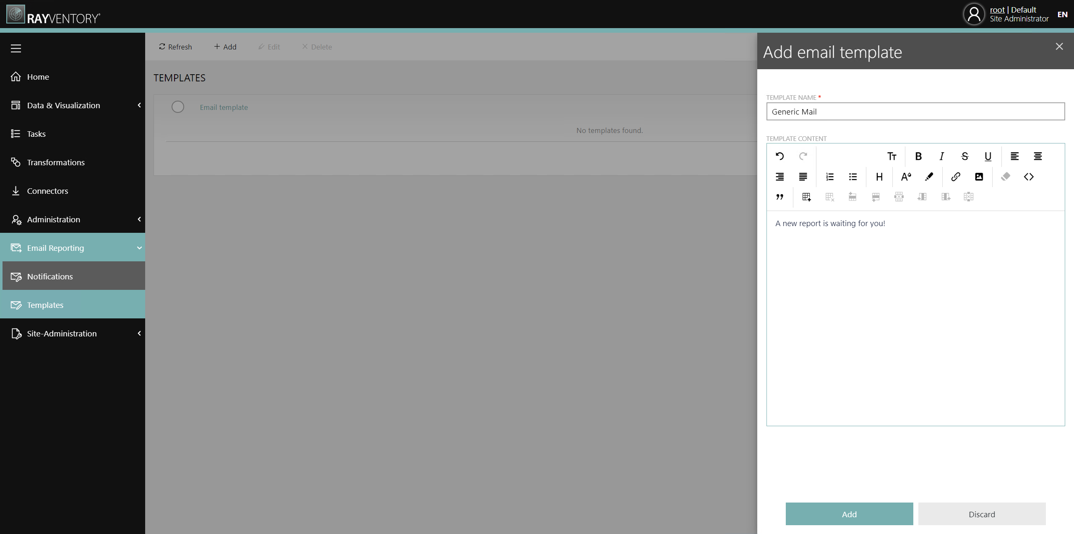Click the Redo action icon
The image size is (1074, 534).
coord(803,156)
